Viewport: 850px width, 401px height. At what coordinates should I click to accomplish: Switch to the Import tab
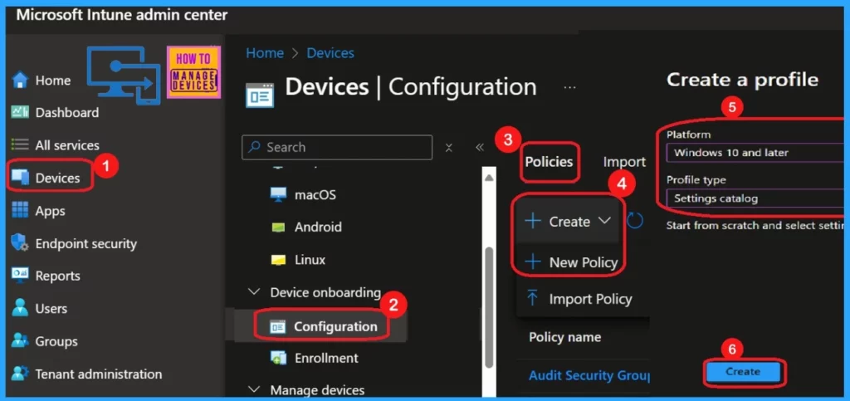pyautogui.click(x=624, y=162)
